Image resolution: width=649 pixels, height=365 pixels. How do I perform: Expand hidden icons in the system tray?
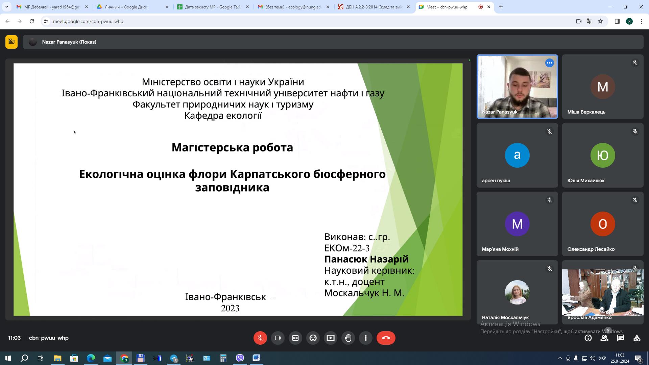pyautogui.click(x=559, y=358)
